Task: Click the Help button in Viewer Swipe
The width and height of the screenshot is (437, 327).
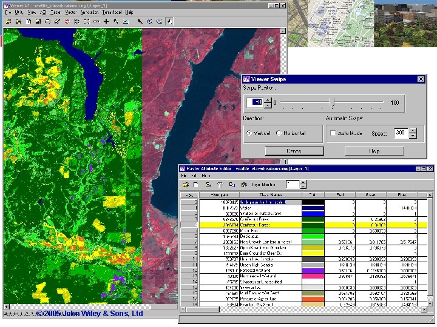Action: point(374,151)
